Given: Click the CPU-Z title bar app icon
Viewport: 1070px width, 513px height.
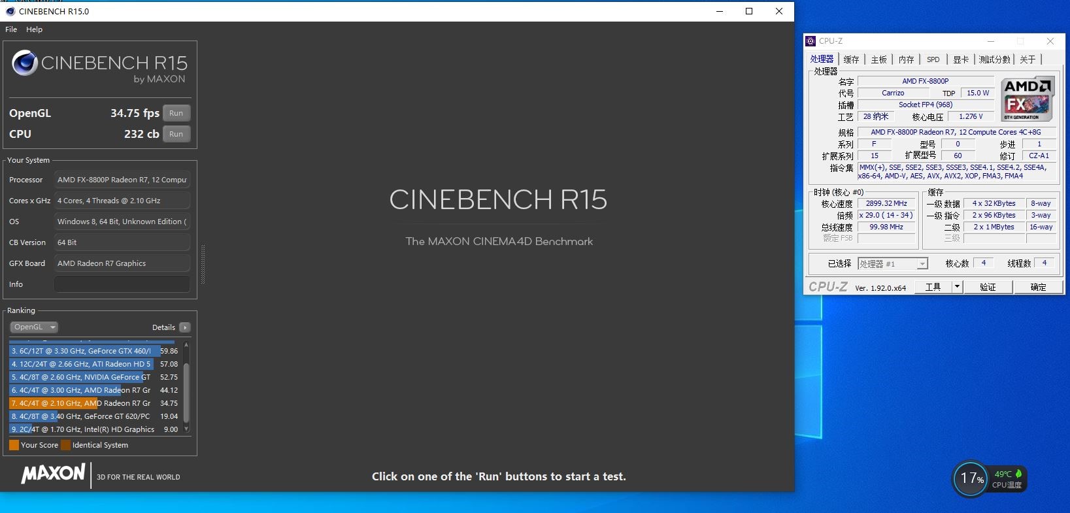Looking at the screenshot, I should pyautogui.click(x=811, y=41).
